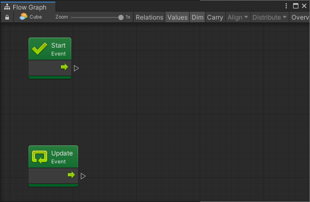Image resolution: width=310 pixels, height=202 pixels.
Task: Maximize the Flow Graph window
Action: click(296, 6)
